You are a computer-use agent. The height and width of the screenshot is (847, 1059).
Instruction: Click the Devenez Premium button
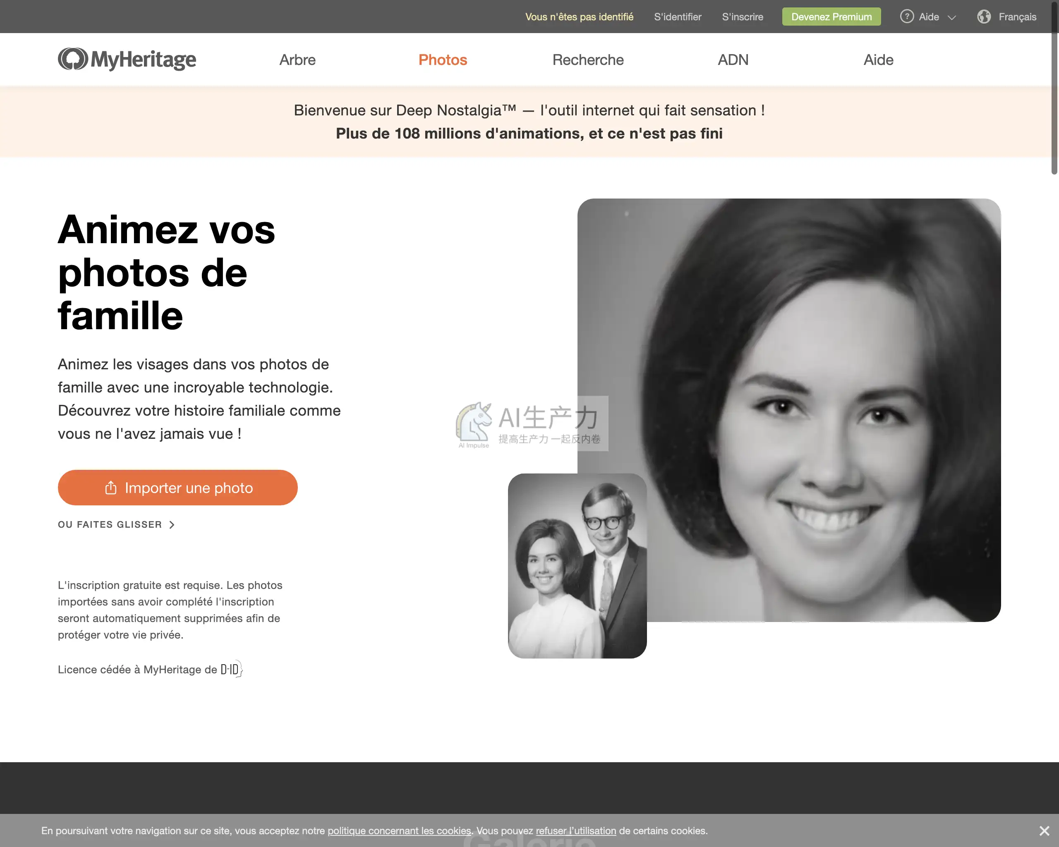tap(831, 17)
